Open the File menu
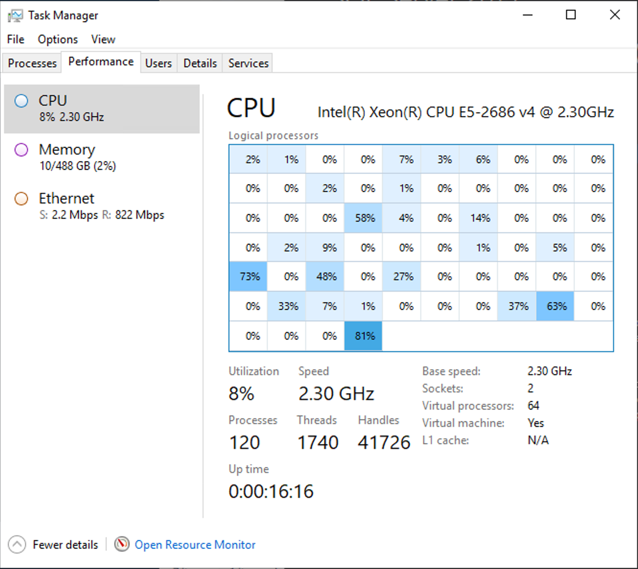 pos(15,39)
